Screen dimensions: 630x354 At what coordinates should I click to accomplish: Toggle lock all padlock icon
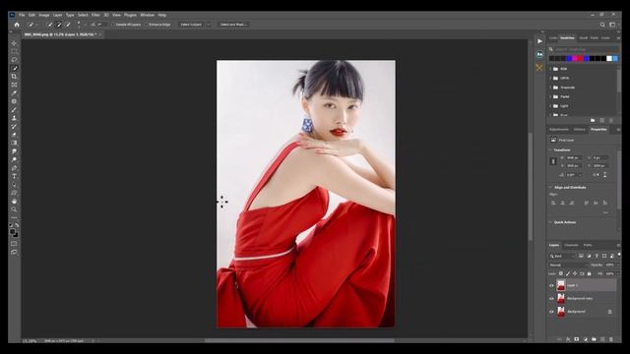coord(590,273)
